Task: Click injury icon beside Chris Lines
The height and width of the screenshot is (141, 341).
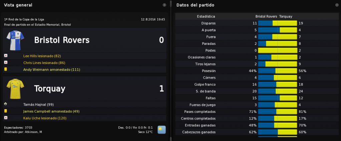Action: tap(6, 62)
